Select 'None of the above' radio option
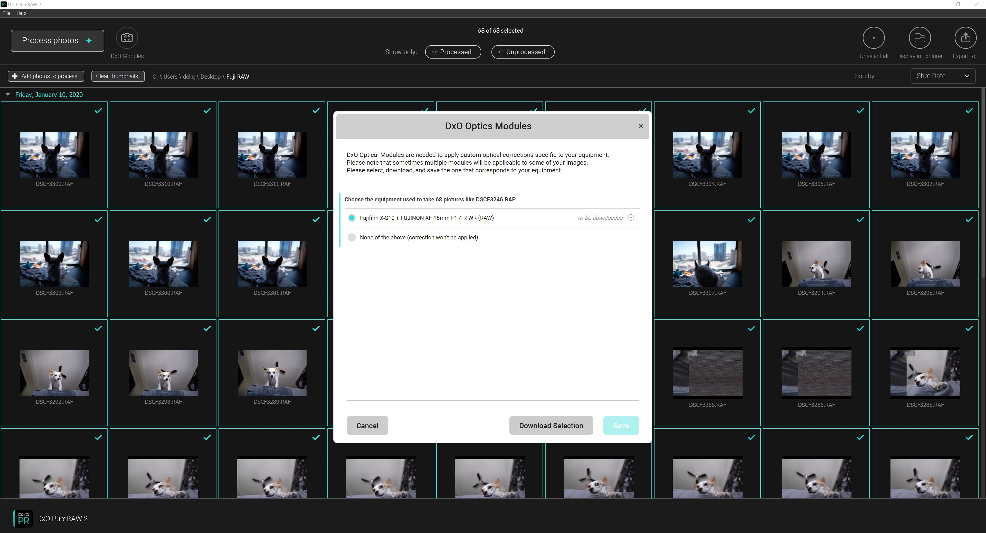Viewport: 986px width, 533px height. (x=351, y=237)
